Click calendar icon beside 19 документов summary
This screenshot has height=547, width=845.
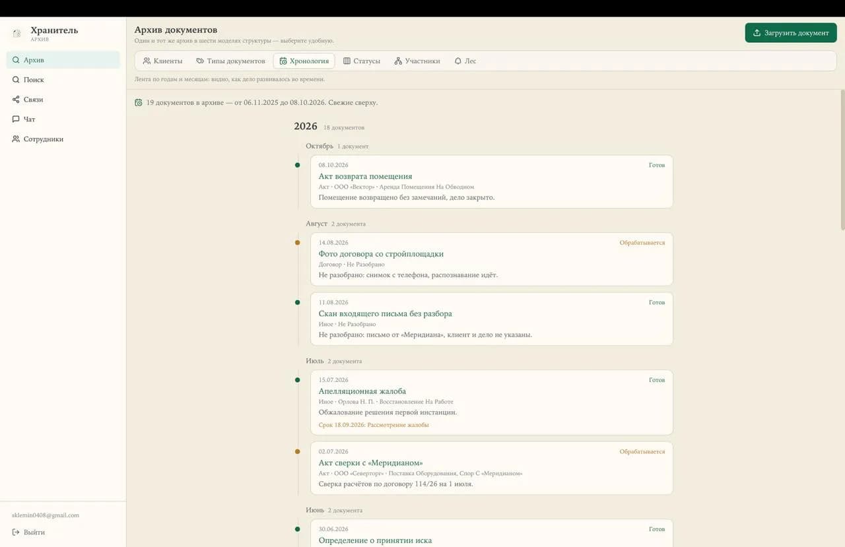(x=139, y=103)
